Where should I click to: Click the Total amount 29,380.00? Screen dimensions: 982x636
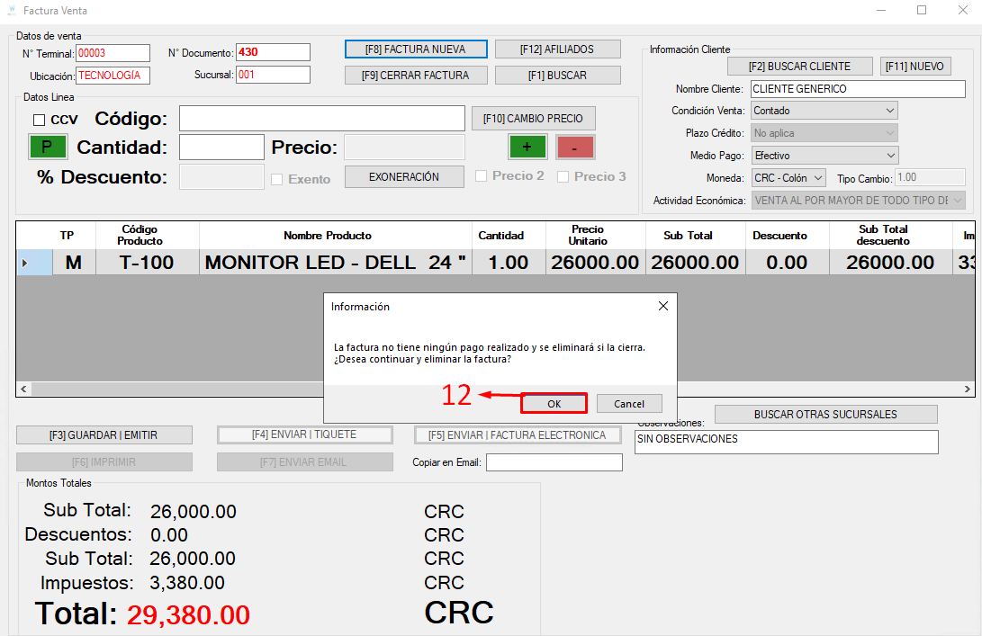click(188, 614)
